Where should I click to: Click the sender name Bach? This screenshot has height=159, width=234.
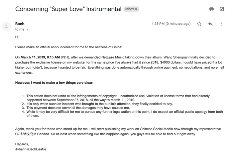click(20, 24)
